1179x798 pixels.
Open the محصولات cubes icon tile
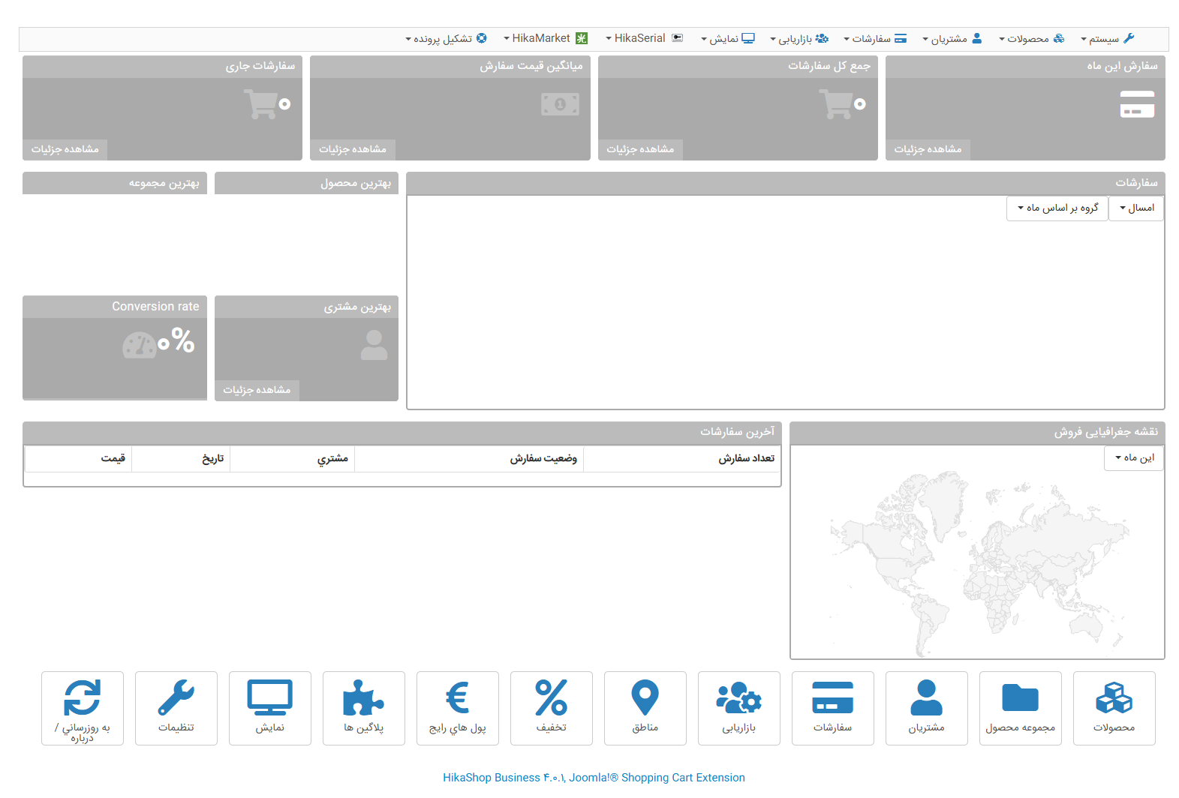point(1114,707)
